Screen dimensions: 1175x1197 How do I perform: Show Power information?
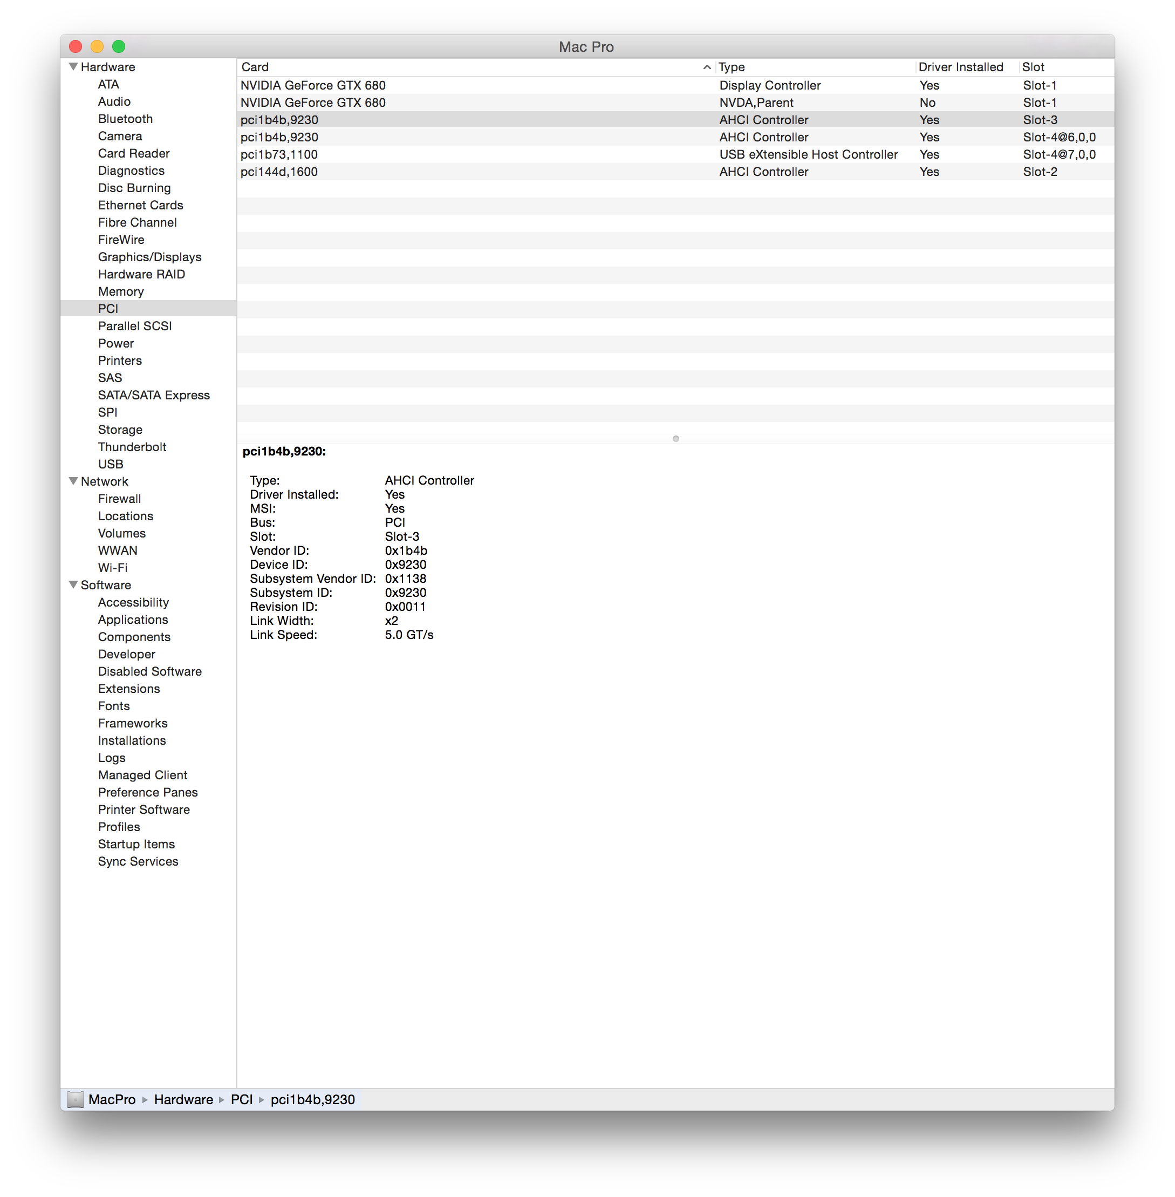point(116,344)
